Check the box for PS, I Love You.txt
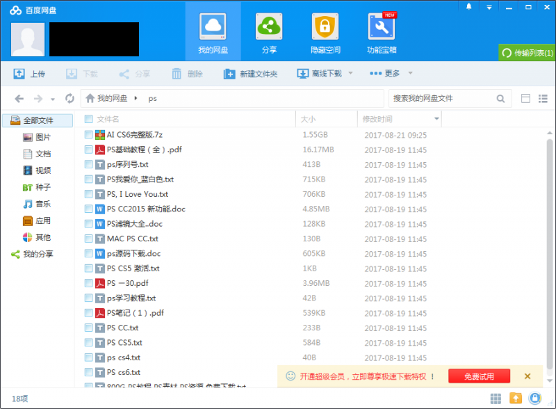 (x=89, y=194)
